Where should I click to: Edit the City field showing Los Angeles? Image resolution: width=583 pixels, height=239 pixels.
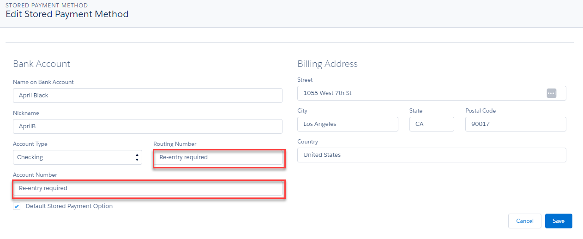click(x=348, y=124)
